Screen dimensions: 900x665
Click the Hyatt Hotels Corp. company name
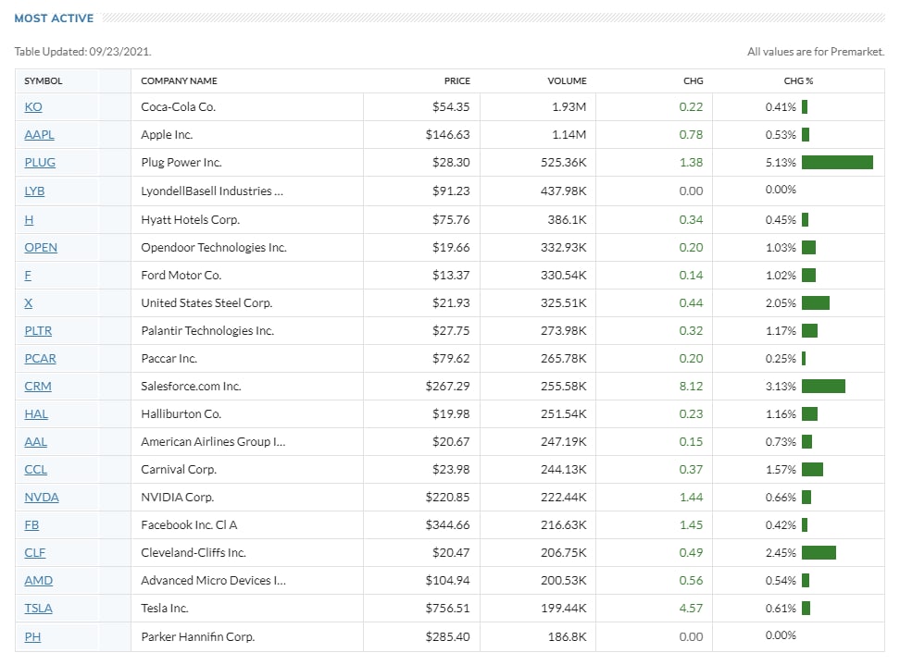[190, 219]
